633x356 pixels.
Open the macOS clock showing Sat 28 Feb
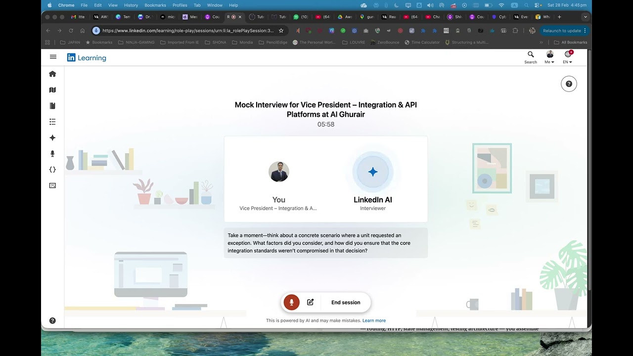[567, 5]
